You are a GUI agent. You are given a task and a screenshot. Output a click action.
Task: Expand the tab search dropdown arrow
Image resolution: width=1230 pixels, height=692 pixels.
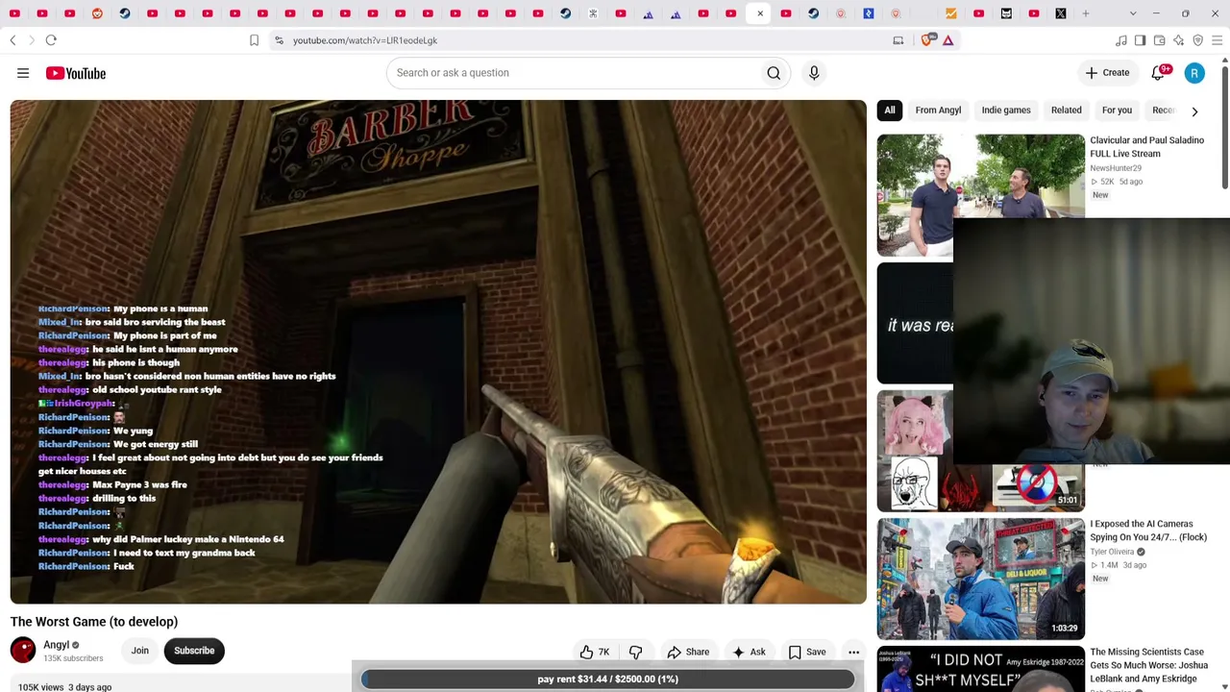tap(1132, 13)
